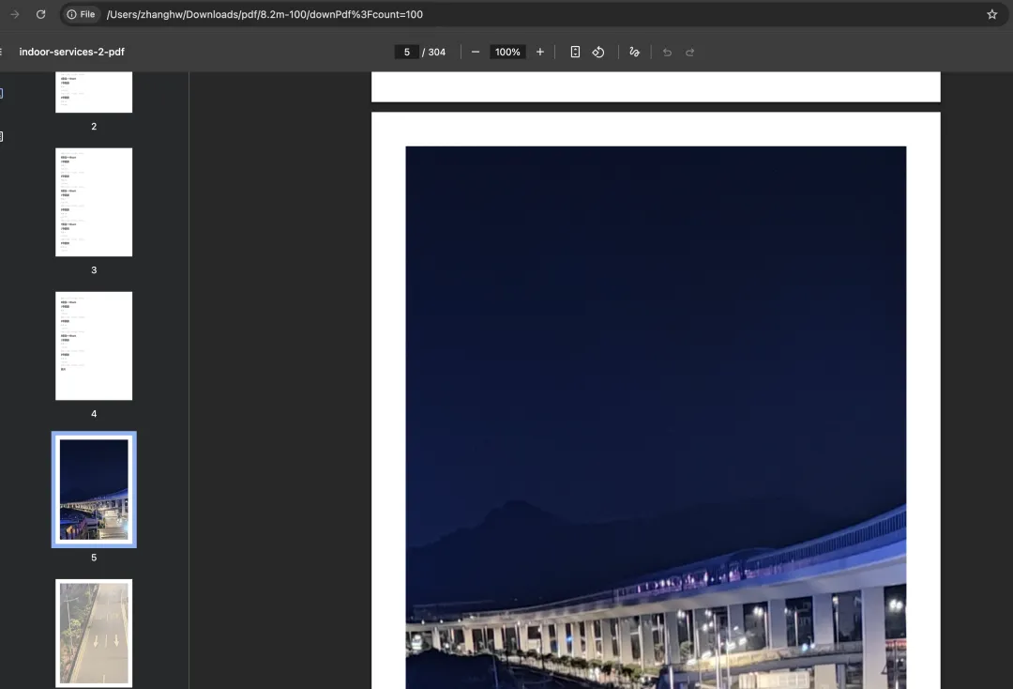Click the redo arrow icon
Image resolution: width=1013 pixels, height=689 pixels.
pyautogui.click(x=690, y=52)
